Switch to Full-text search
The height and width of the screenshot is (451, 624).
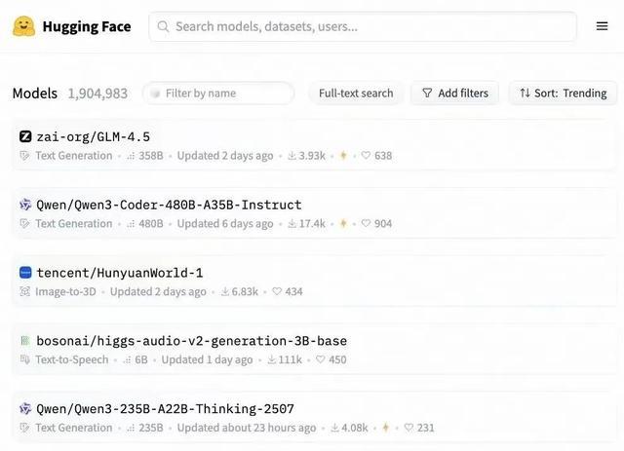click(x=356, y=94)
